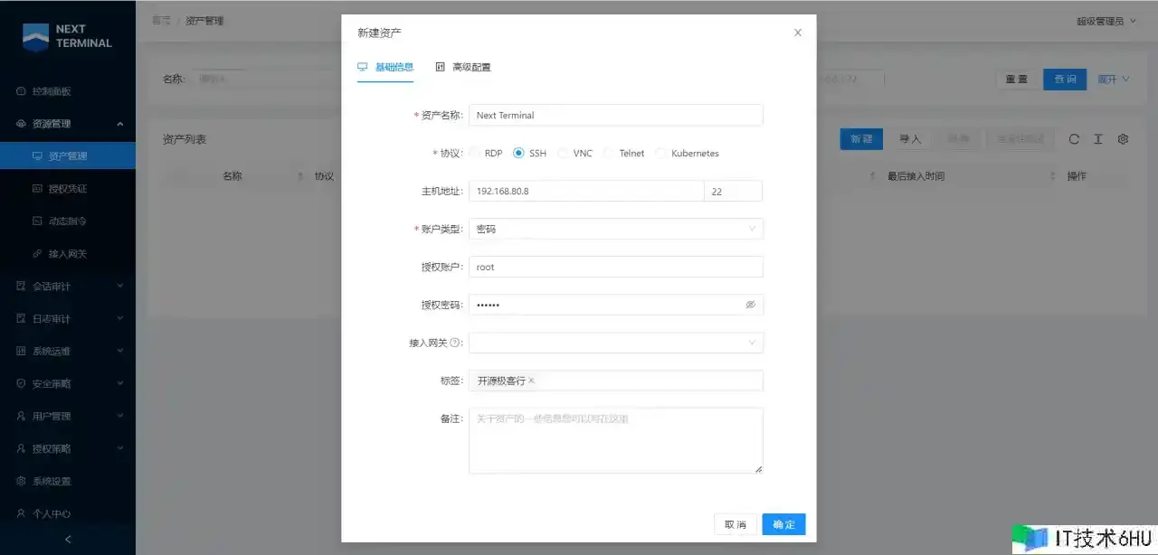Click the 动态指令 icon in sidebar
The image size is (1158, 555).
(x=37, y=221)
